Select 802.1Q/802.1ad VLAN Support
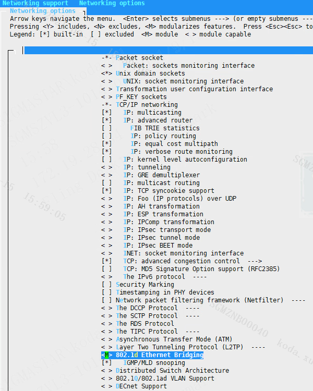 click(x=165, y=378)
